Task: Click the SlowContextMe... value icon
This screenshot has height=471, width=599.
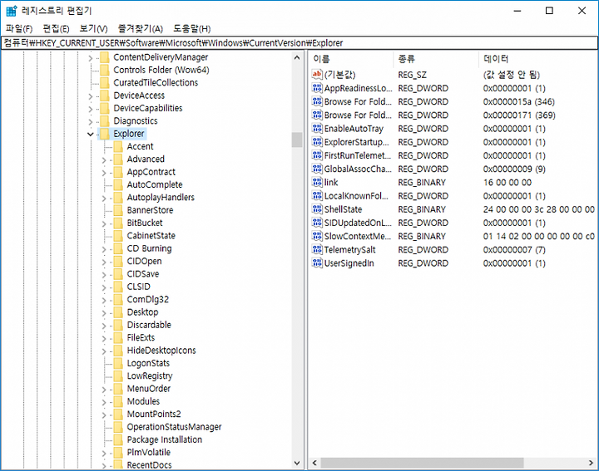Action: [317, 236]
